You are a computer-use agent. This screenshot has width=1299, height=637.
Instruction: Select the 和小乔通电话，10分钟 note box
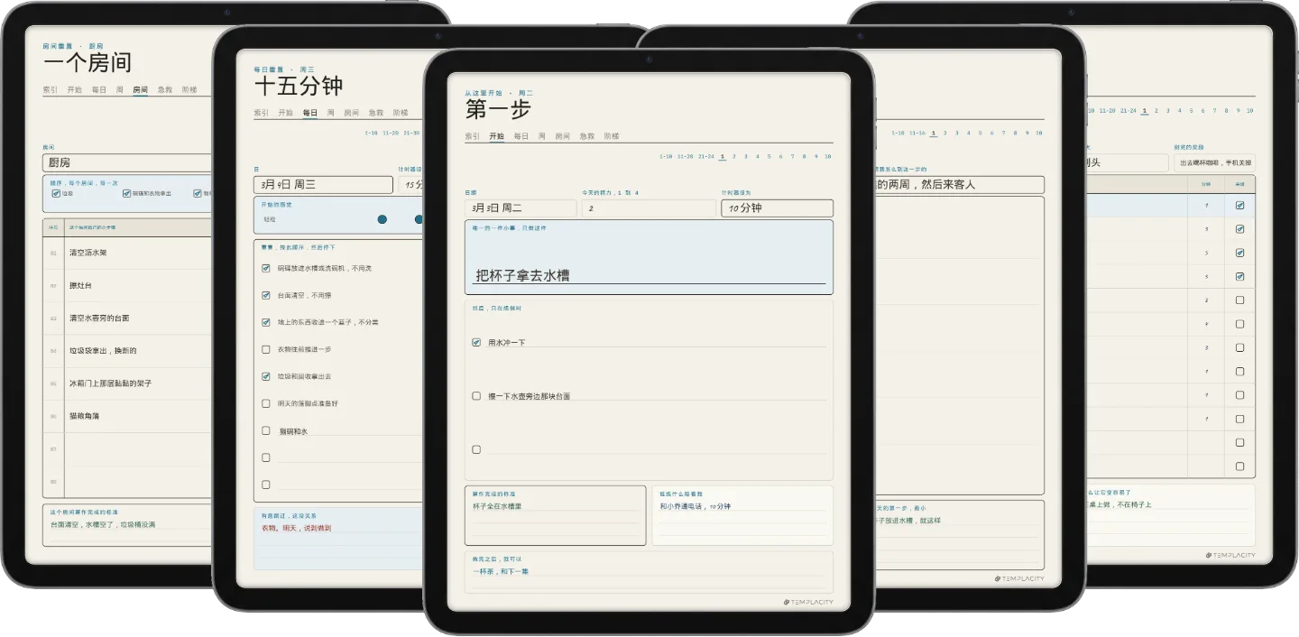coord(742,516)
